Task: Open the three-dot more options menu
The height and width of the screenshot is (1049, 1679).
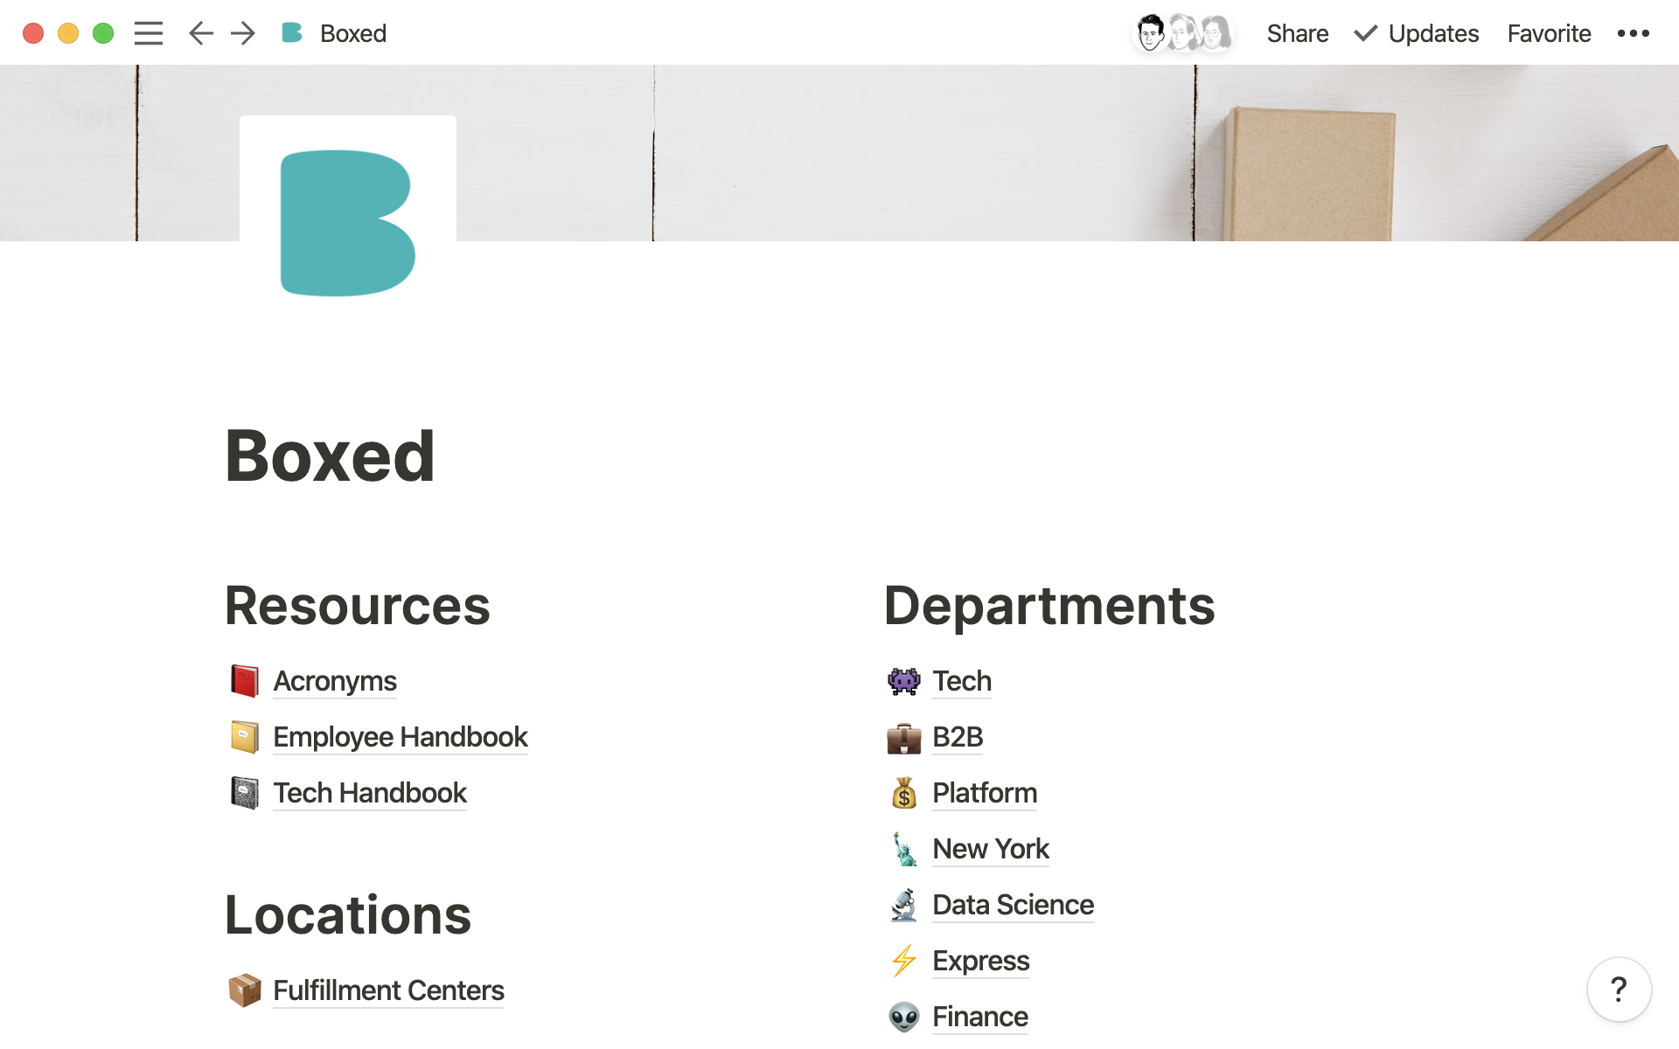Action: tap(1633, 33)
